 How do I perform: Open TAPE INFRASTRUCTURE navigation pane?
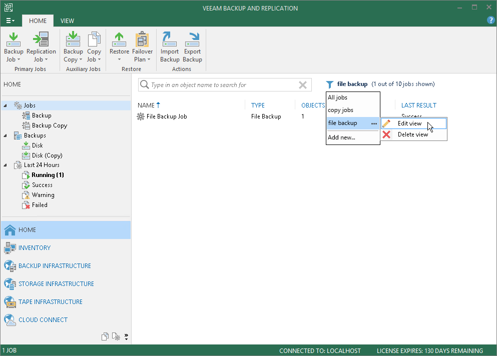pos(66,302)
